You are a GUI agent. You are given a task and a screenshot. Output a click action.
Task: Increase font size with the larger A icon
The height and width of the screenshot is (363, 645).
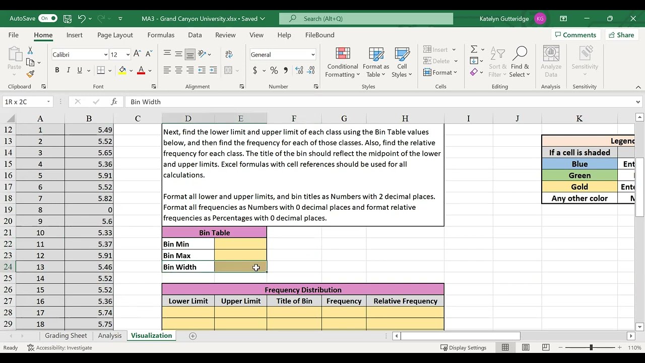click(137, 54)
